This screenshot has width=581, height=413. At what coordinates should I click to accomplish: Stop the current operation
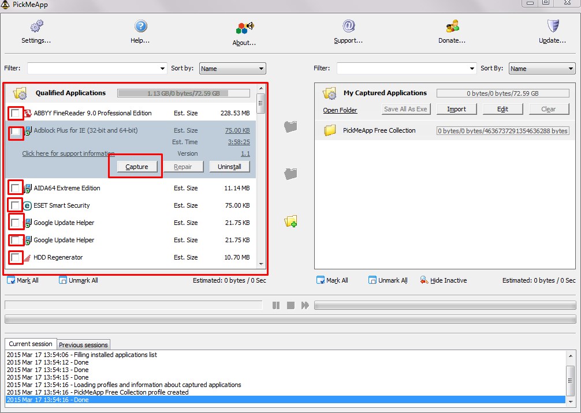(290, 305)
